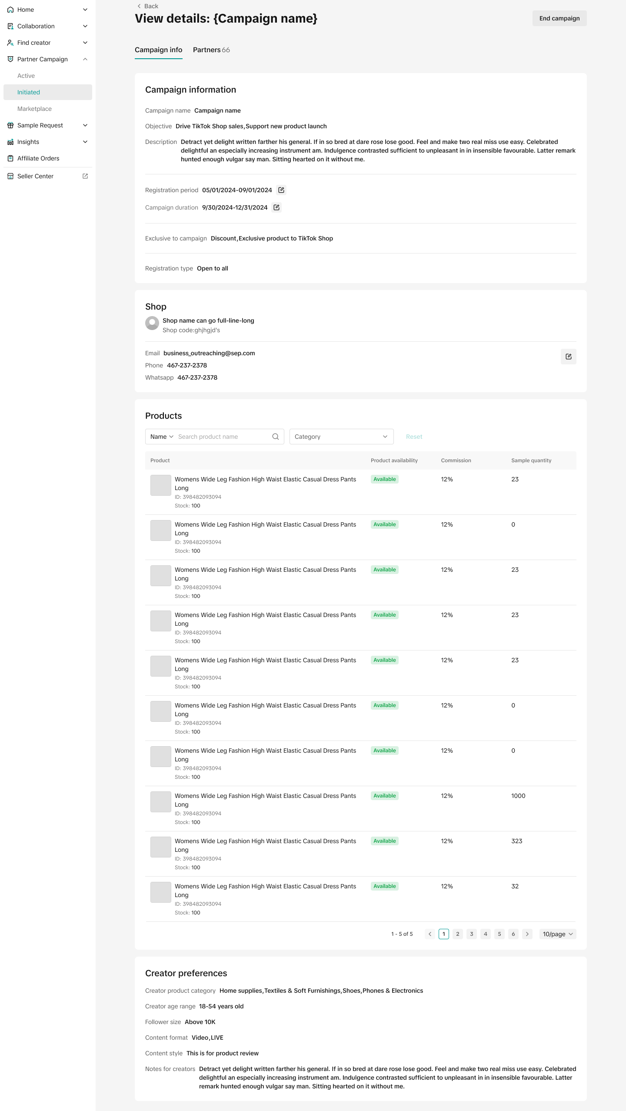Open the Category dropdown
Image resolution: width=626 pixels, height=1111 pixels.
(341, 437)
